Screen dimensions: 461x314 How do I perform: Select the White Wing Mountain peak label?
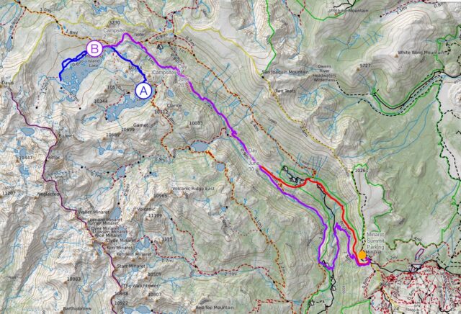click(x=421, y=53)
